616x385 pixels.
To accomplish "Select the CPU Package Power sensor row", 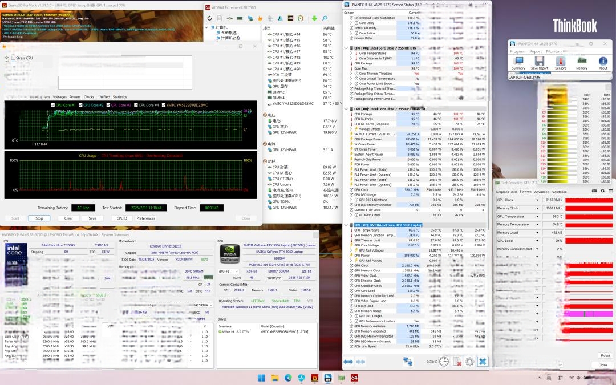I will point(416,139).
